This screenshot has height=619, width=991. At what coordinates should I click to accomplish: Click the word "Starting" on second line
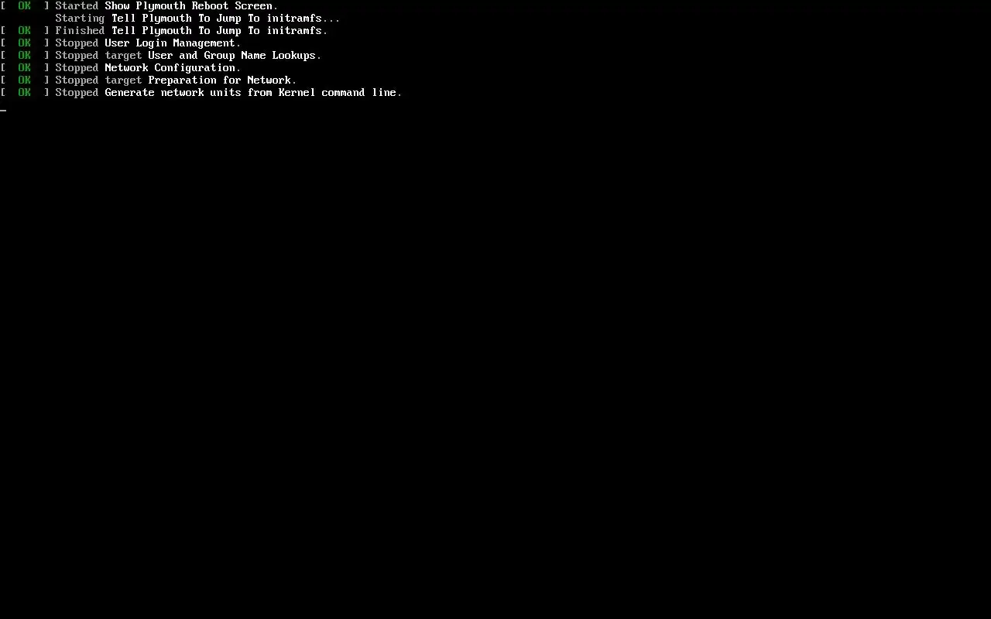[80, 19]
